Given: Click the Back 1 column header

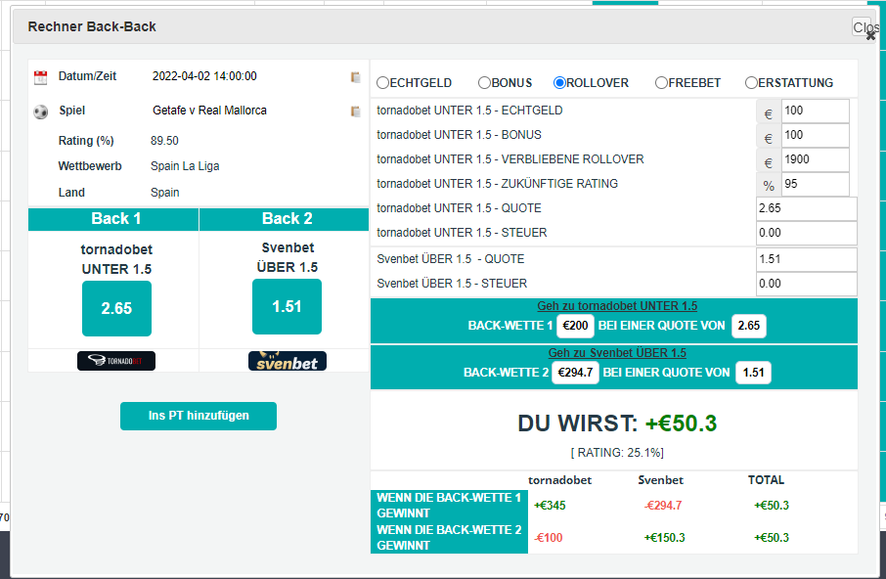Looking at the screenshot, I should (x=113, y=219).
